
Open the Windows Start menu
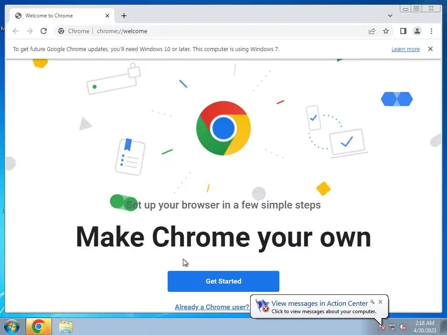click(12, 326)
